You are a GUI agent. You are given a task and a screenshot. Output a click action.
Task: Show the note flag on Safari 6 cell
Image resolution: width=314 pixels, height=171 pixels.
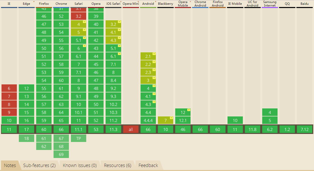[x=84, y=46]
